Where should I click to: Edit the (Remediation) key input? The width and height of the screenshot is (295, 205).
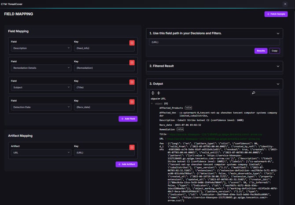104,68
